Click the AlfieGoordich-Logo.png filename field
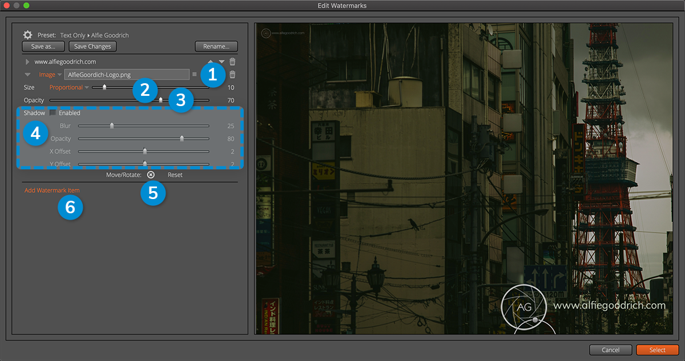 127,74
